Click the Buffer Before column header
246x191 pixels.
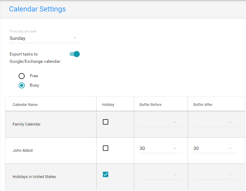(x=150, y=105)
